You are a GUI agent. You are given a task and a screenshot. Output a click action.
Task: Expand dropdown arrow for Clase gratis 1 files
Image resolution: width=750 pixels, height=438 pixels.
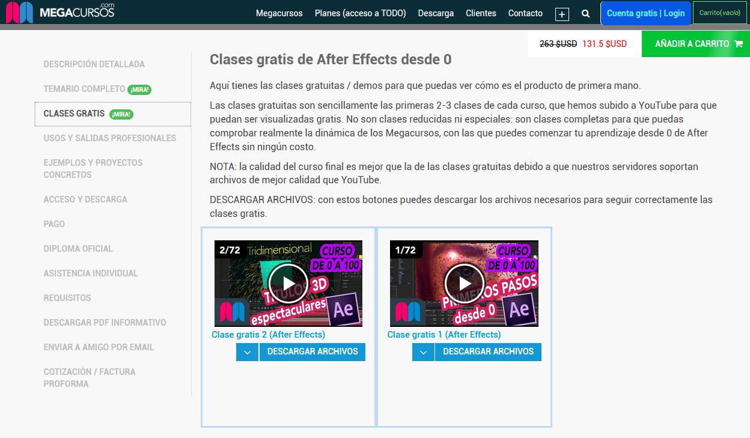point(423,352)
